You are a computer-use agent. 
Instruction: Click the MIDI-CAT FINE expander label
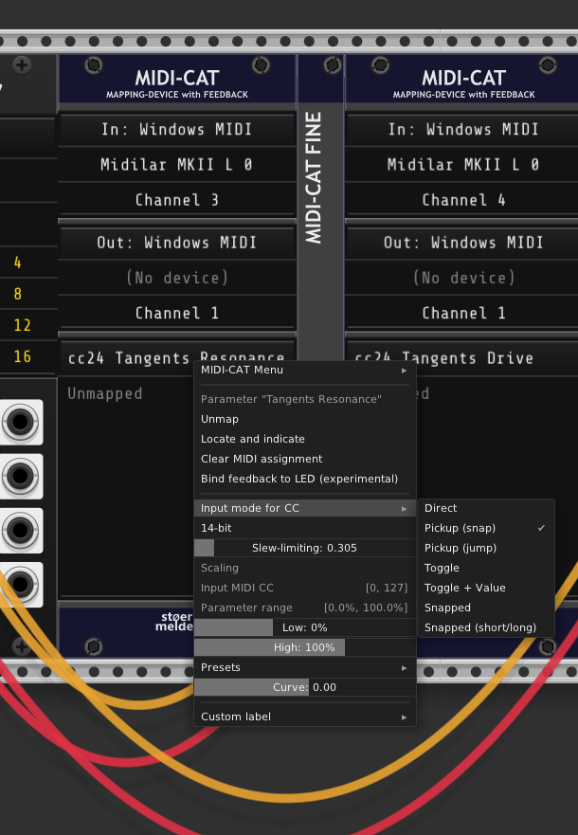point(314,177)
